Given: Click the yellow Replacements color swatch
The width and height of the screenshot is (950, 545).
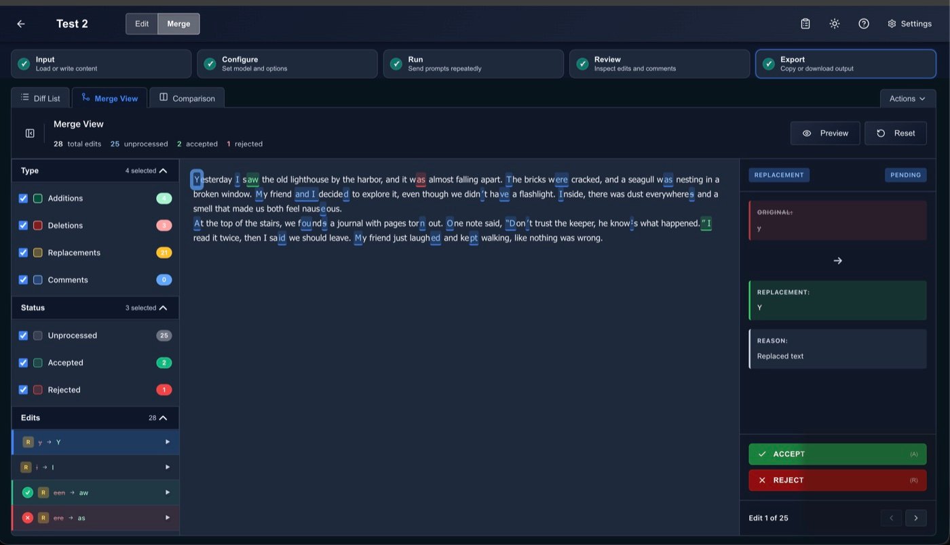Looking at the screenshot, I should (38, 253).
